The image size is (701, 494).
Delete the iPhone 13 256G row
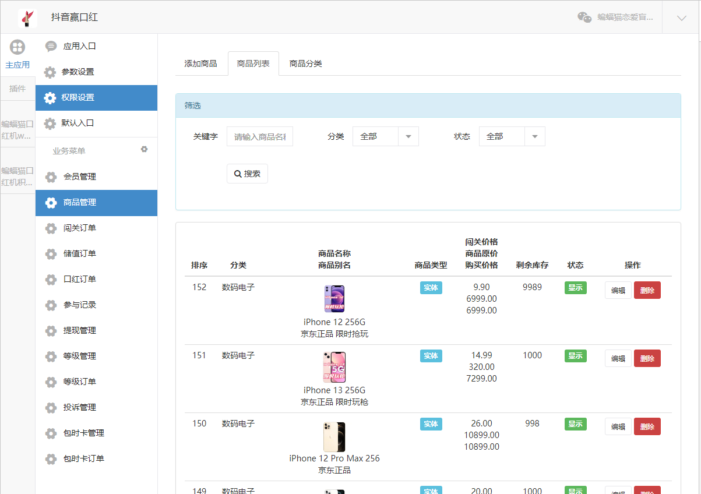647,358
